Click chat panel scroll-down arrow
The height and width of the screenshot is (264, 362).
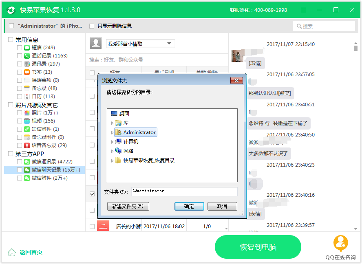tap(355, 229)
